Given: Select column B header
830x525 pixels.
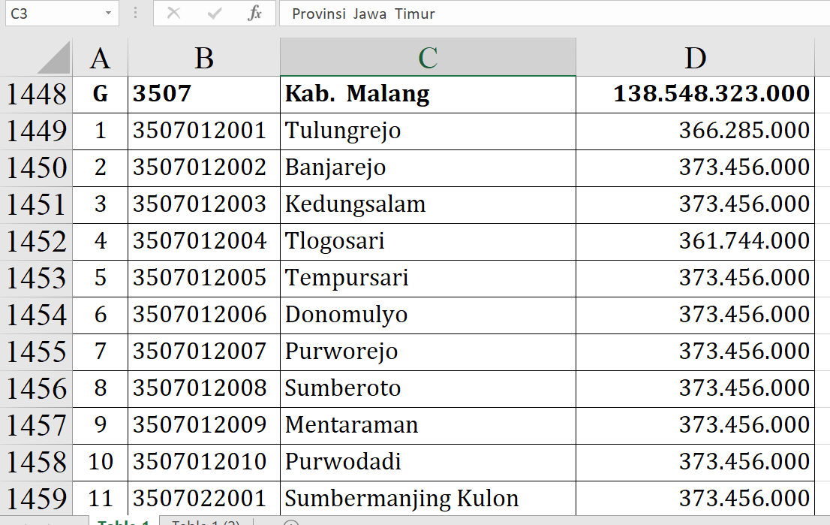Looking at the screenshot, I should click(x=203, y=58).
